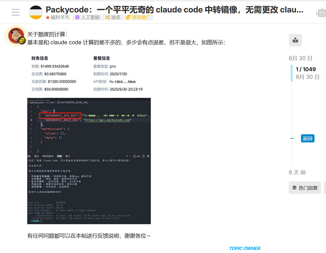This screenshot has width=326, height=253.
Task: Open the 人工智能 tag
Action: [87, 17]
